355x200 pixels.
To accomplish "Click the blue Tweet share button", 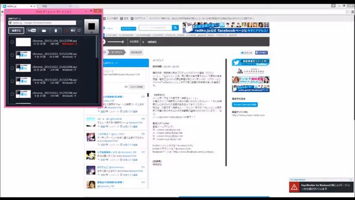I will [246, 53].
